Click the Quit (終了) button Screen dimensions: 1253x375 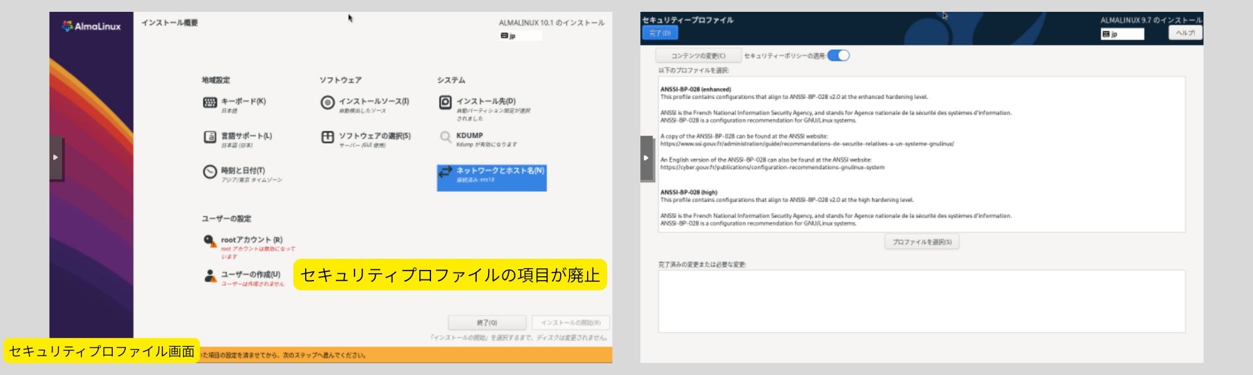pos(487,322)
